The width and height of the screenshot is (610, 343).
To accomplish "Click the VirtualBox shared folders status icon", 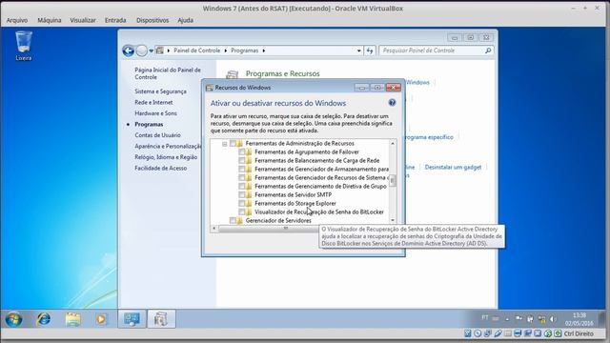I will coord(508,333).
